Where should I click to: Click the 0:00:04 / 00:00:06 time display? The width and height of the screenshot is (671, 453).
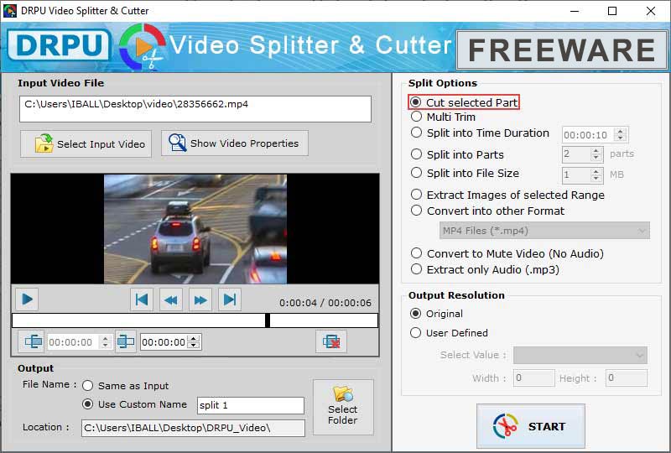[x=325, y=303]
